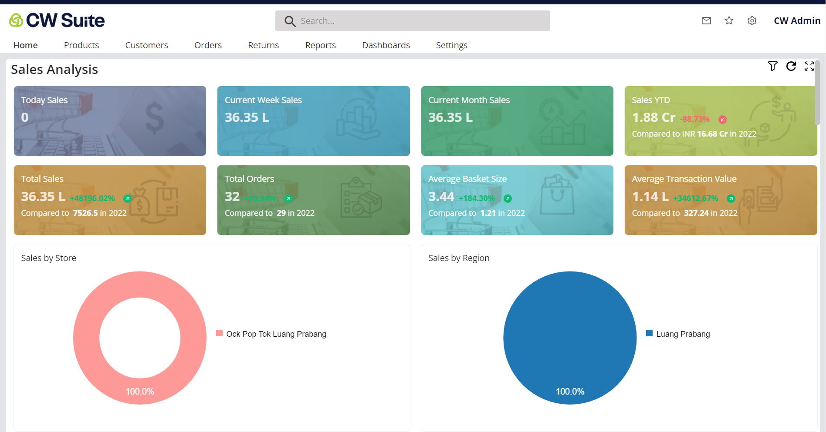The image size is (826, 432).
Task: Open the Dashboards menu item
Action: (386, 45)
